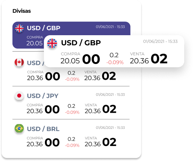
Task: Click the UK flag in the floating popup
Action: tap(52, 43)
